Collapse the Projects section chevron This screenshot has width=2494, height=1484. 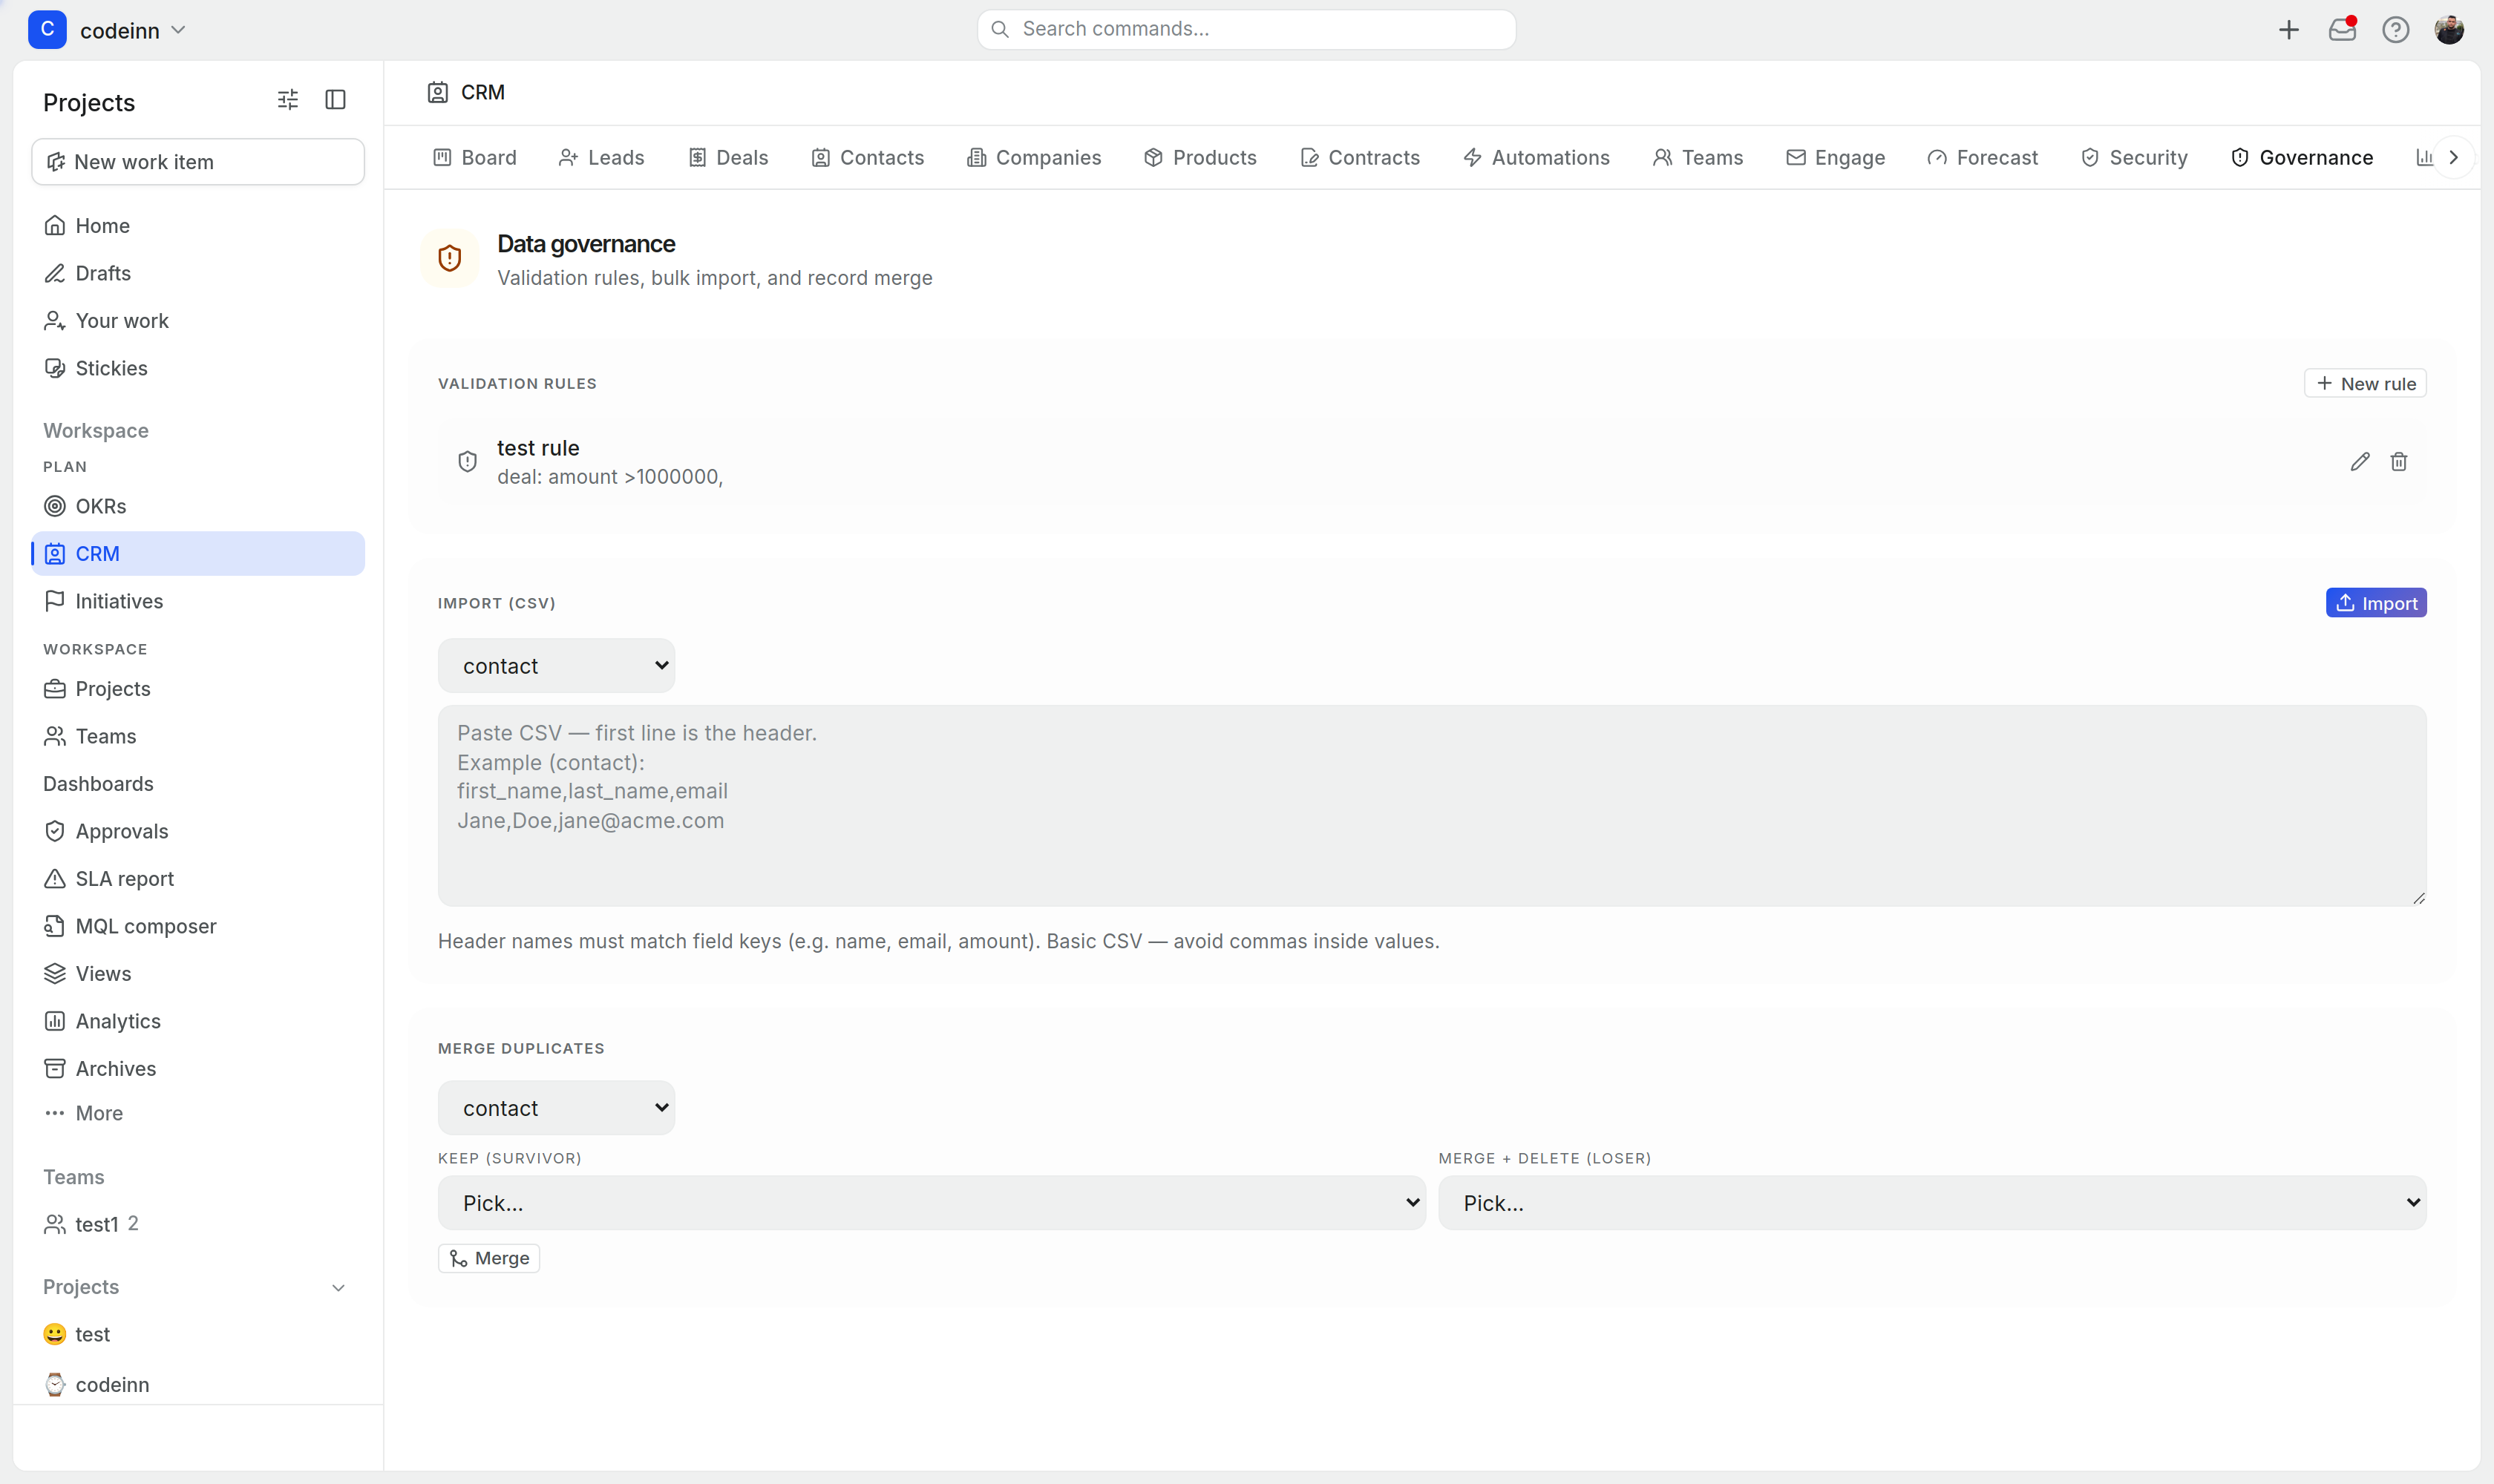click(338, 1288)
